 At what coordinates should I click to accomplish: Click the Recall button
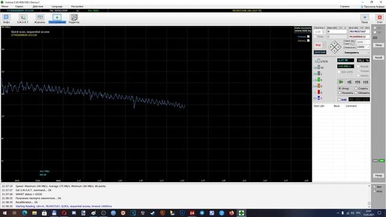(x=378, y=57)
